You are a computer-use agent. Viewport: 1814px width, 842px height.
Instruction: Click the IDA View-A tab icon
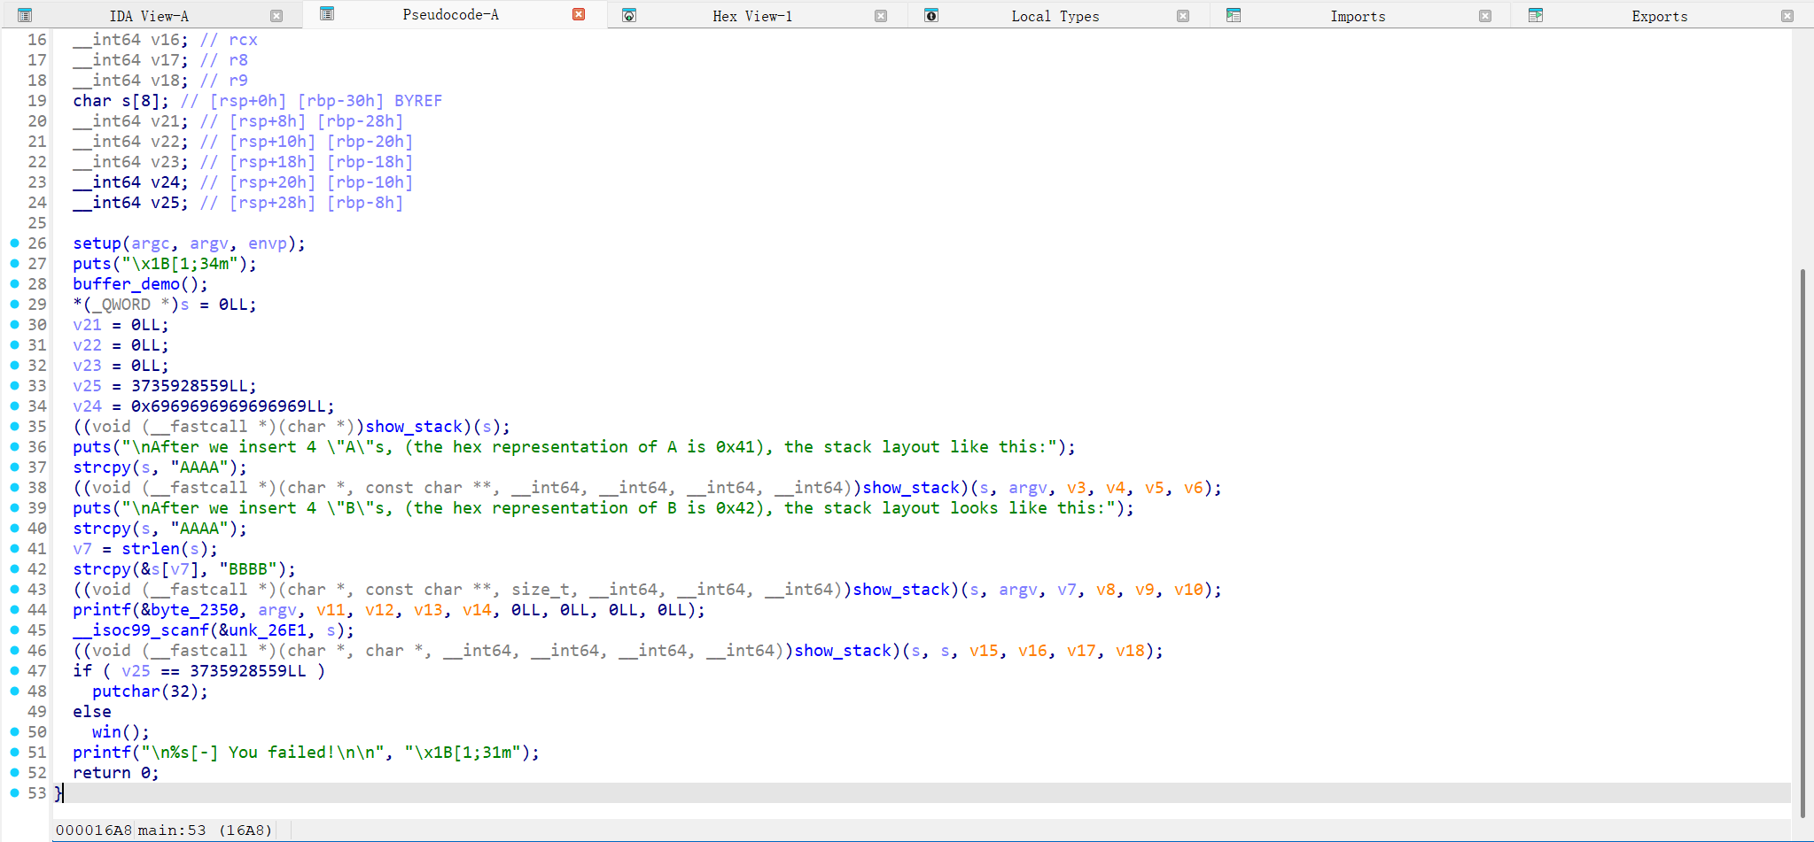(x=25, y=15)
